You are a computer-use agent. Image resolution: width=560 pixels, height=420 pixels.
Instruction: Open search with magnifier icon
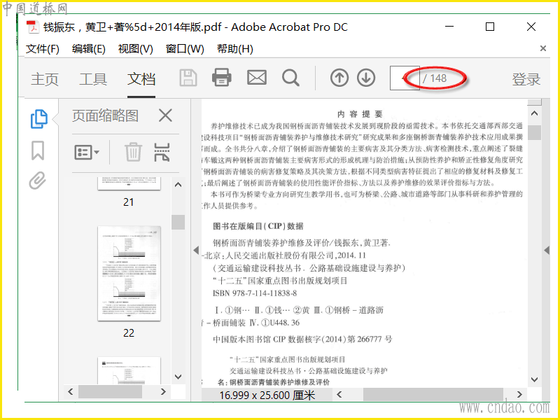click(x=290, y=78)
